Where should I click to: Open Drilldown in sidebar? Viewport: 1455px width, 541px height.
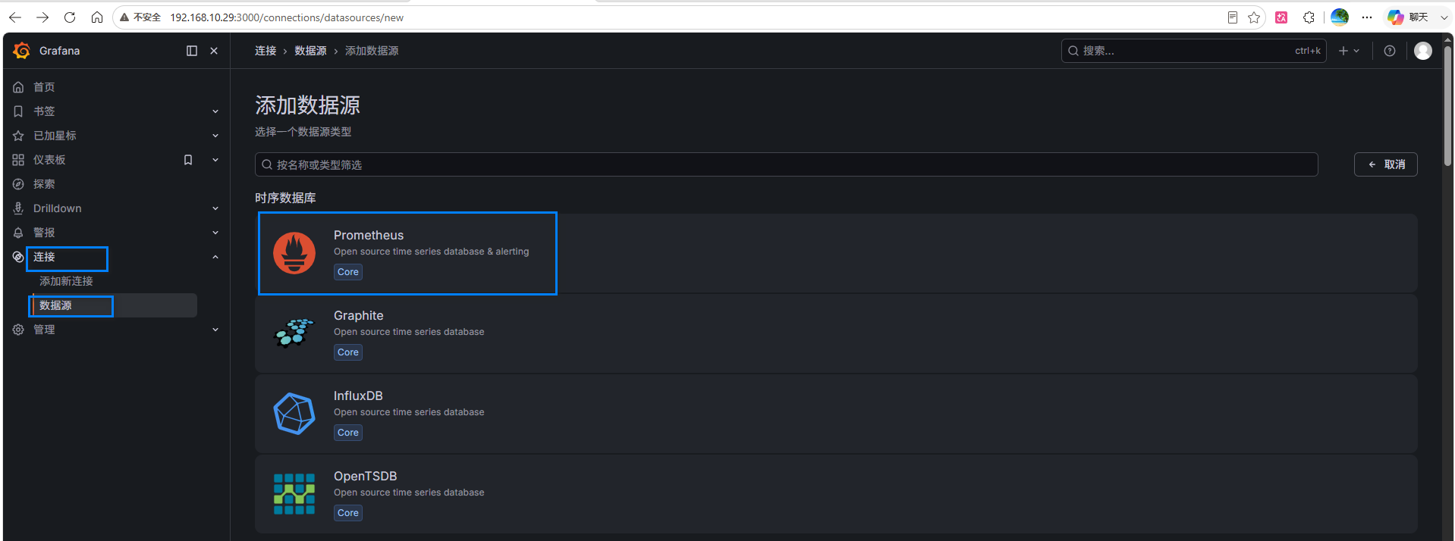(x=57, y=208)
